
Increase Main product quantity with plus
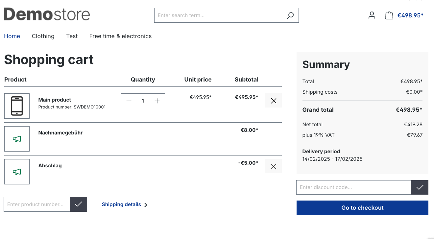click(157, 101)
